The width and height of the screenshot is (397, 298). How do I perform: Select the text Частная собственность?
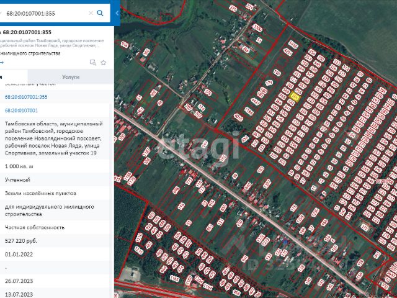pyautogui.click(x=35, y=228)
